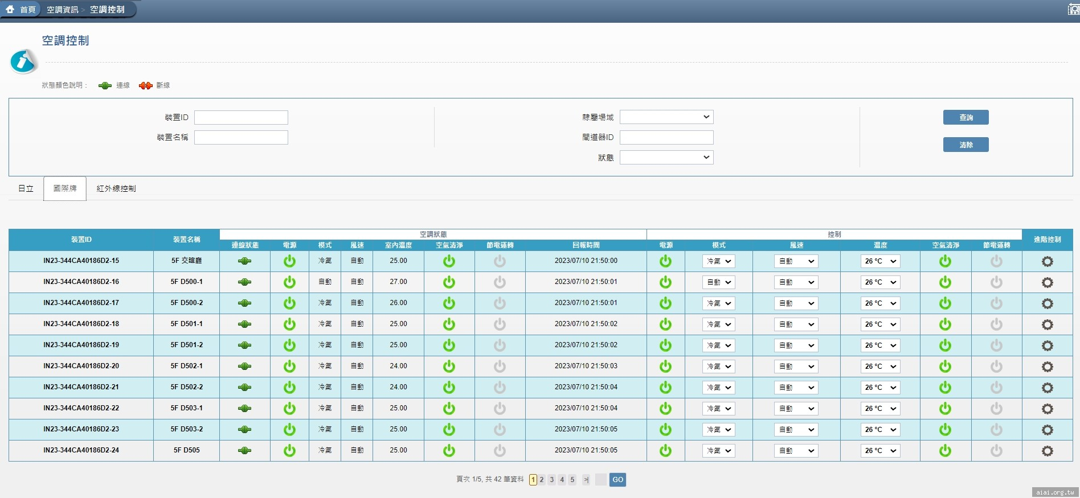Screen dimensions: 1080x498
Task: Open advanced control gear for 5F 交誼廳
Action: pos(1047,261)
